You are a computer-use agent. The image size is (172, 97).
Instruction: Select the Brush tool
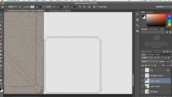pos(1,40)
